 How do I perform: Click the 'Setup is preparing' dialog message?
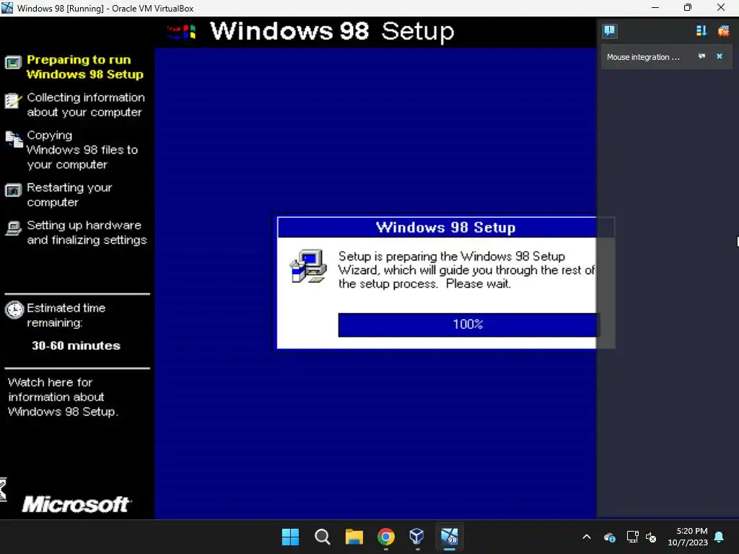coord(466,270)
